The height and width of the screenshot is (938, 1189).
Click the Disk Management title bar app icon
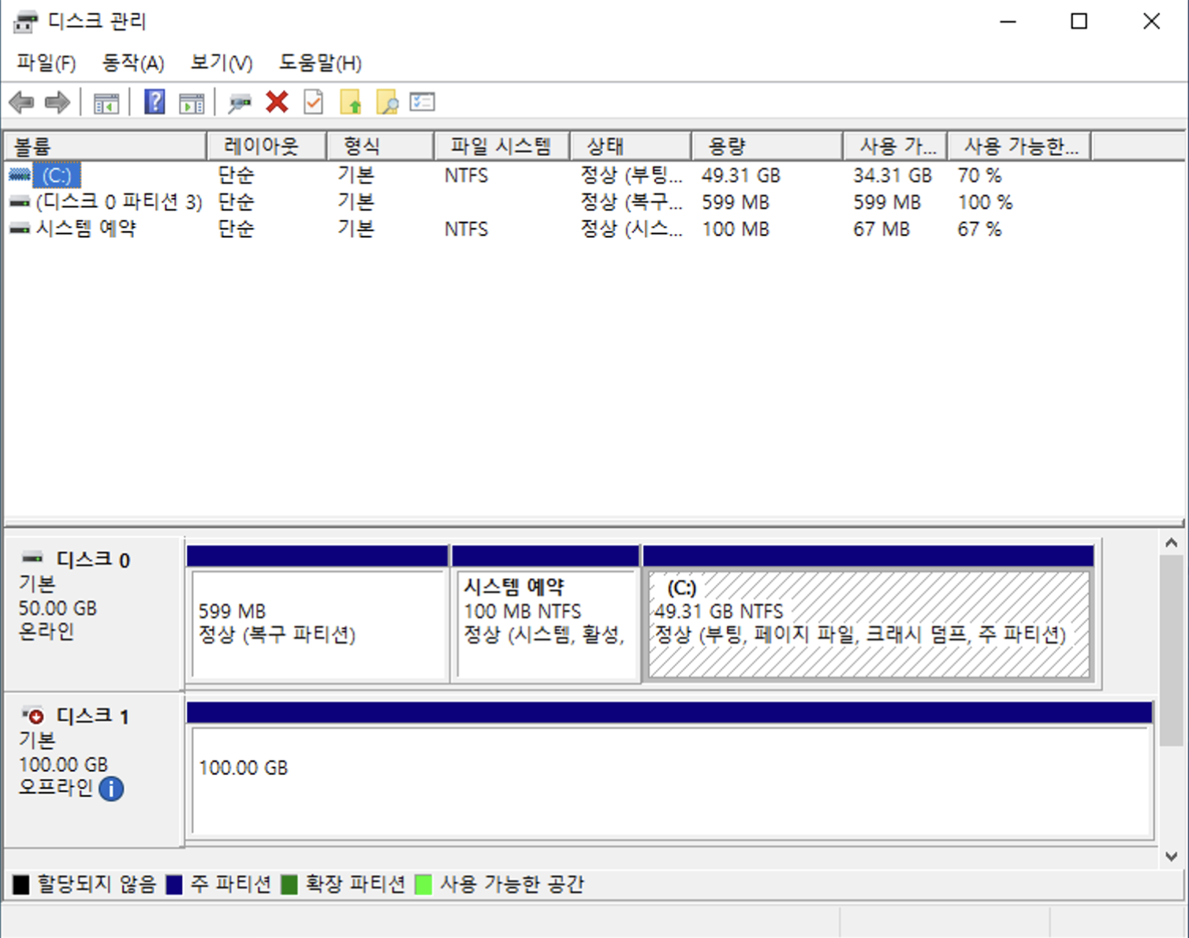(25, 21)
